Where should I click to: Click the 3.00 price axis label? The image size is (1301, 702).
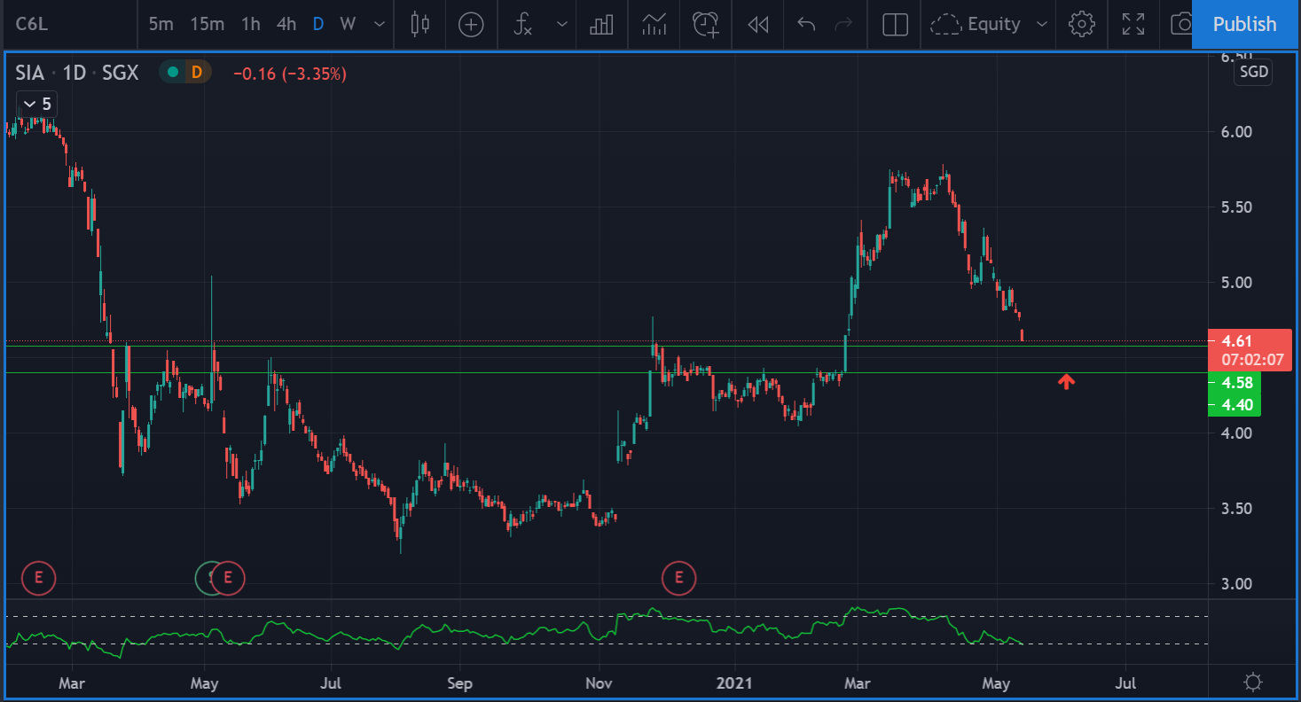1235,583
